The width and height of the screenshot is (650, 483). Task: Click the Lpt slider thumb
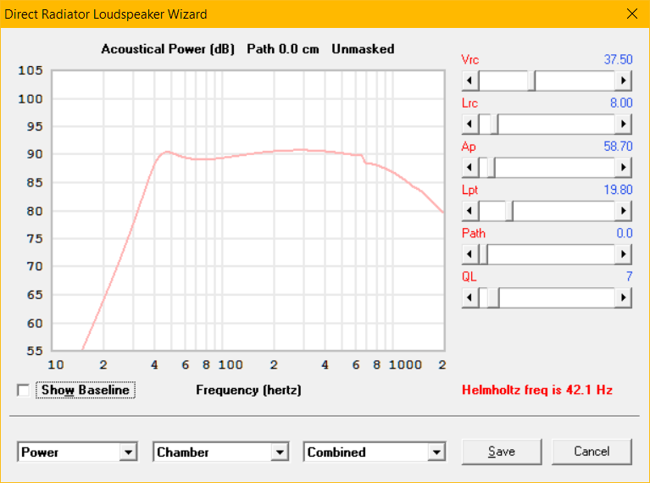point(509,211)
